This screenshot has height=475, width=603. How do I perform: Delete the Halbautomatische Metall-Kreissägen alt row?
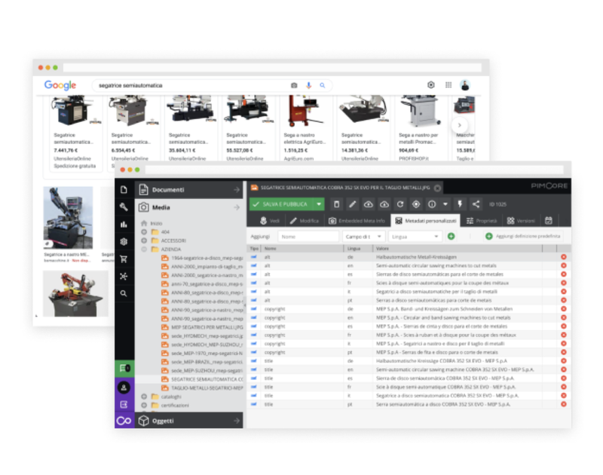coord(563,257)
